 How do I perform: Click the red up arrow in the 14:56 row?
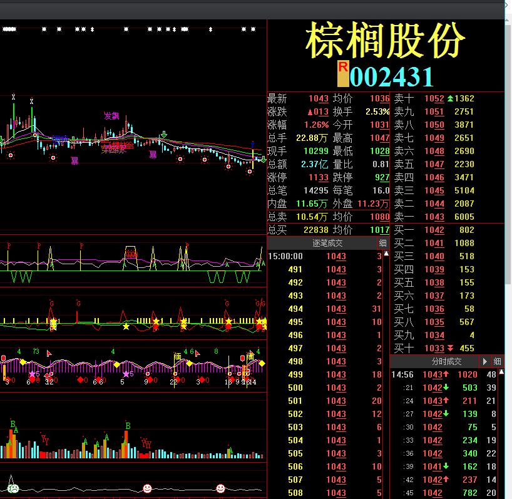(446, 374)
